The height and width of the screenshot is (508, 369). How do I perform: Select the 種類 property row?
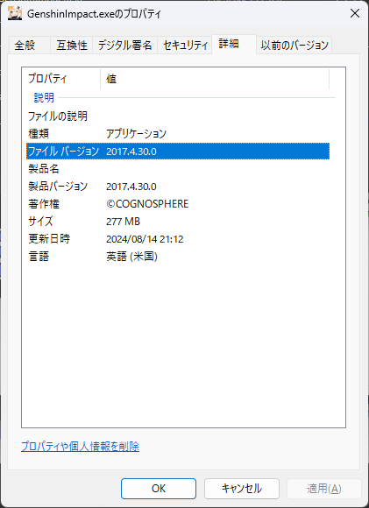coord(178,133)
